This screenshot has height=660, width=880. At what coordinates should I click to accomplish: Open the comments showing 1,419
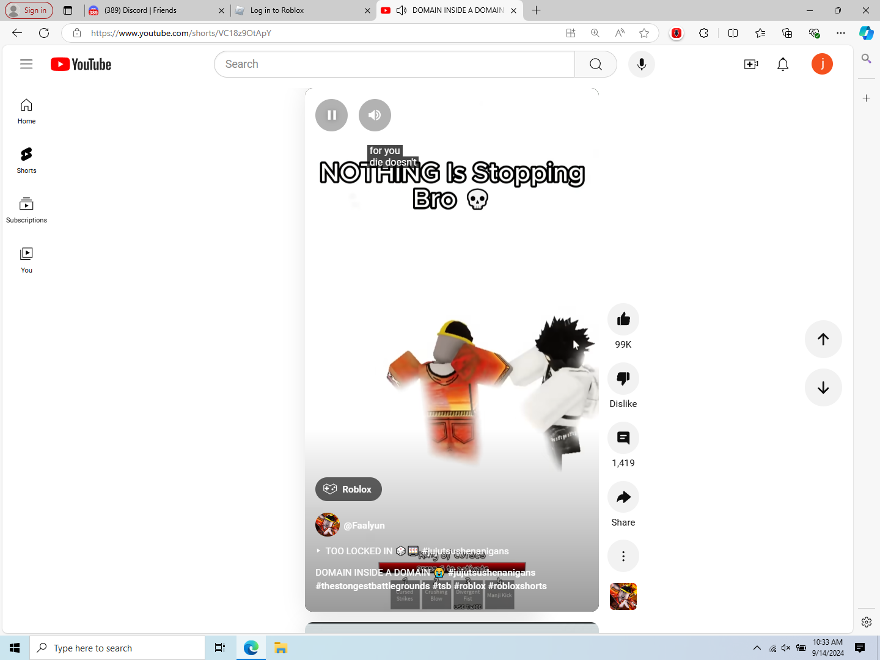click(x=623, y=438)
